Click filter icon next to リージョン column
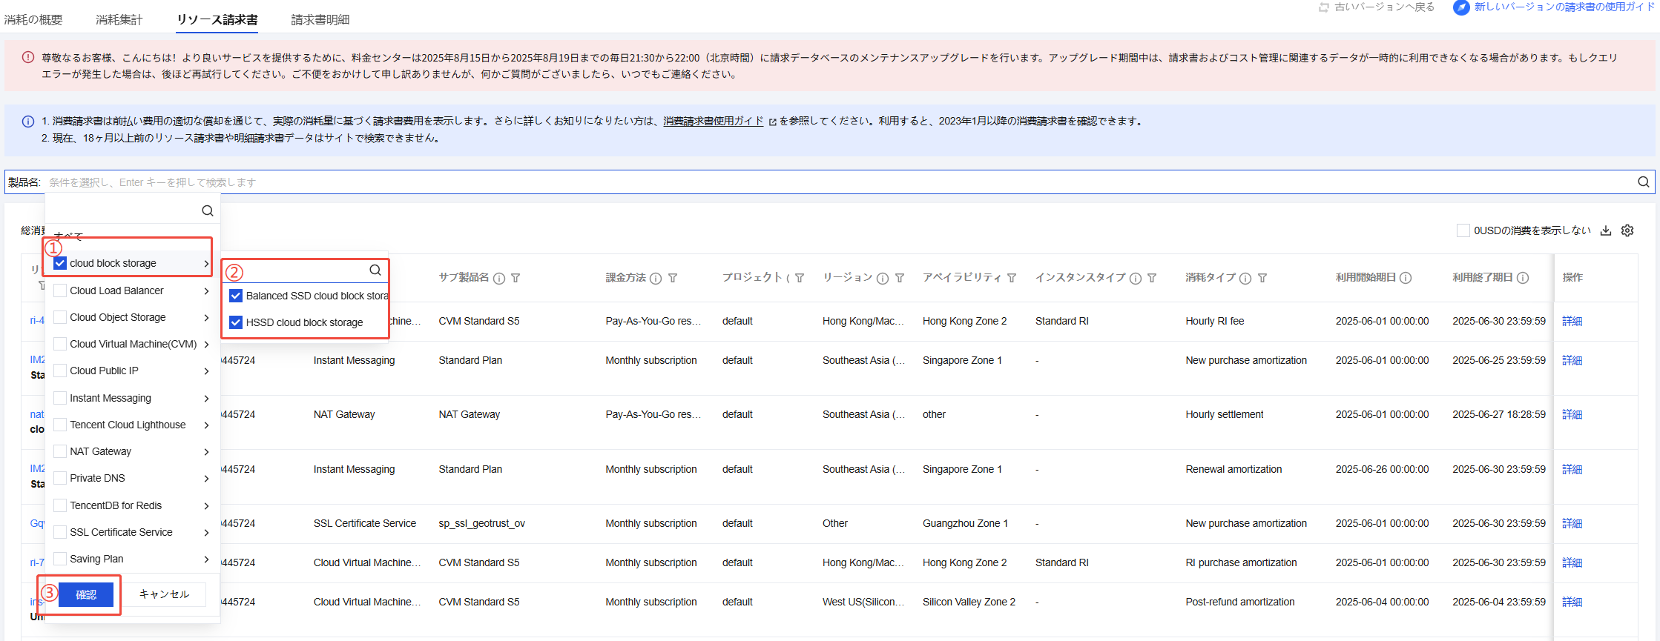Screen dimensions: 1660x641 tap(900, 278)
